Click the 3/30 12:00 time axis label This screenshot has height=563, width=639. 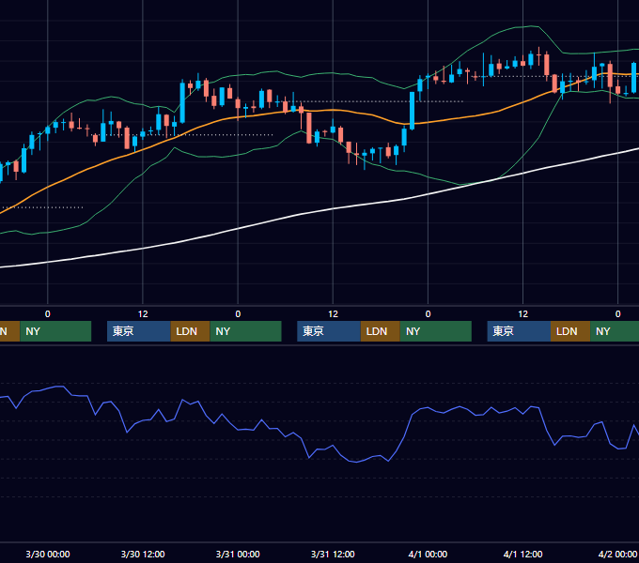(143, 554)
